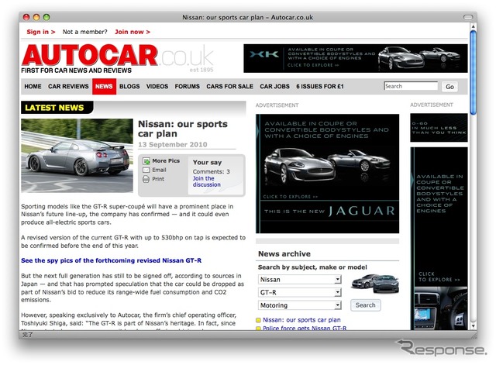This screenshot has width=496, height=365.
Task: Click the Jaguar XK top banner ad
Action: coord(356,58)
